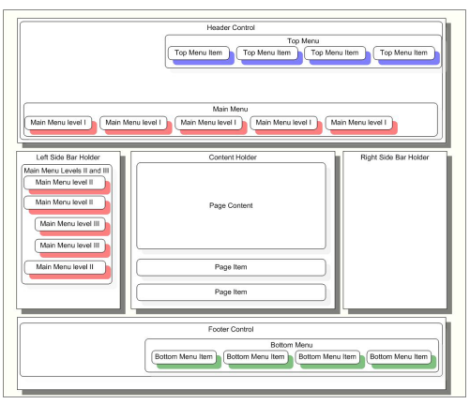
Task: Select the third Main Menu level I item
Action: [208, 123]
